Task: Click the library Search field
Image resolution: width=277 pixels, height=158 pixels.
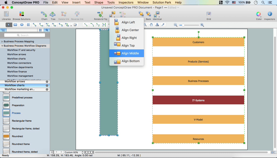Action: coord(25,35)
